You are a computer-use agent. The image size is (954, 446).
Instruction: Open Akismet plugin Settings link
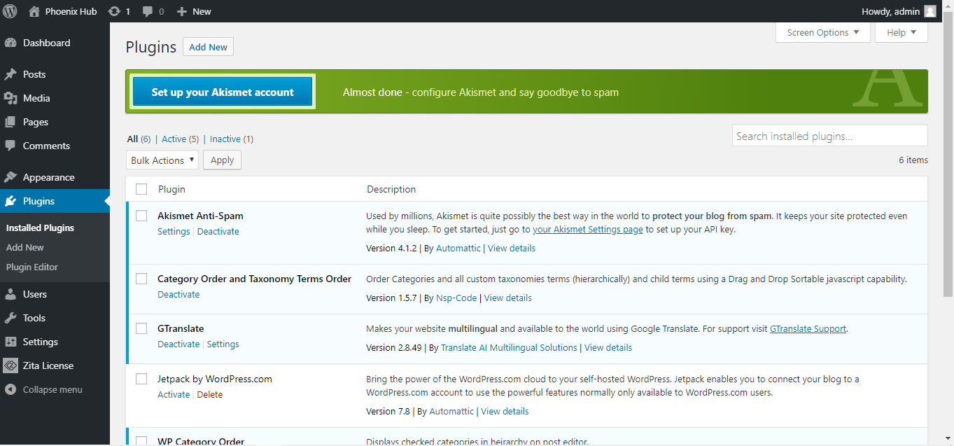[x=174, y=232]
